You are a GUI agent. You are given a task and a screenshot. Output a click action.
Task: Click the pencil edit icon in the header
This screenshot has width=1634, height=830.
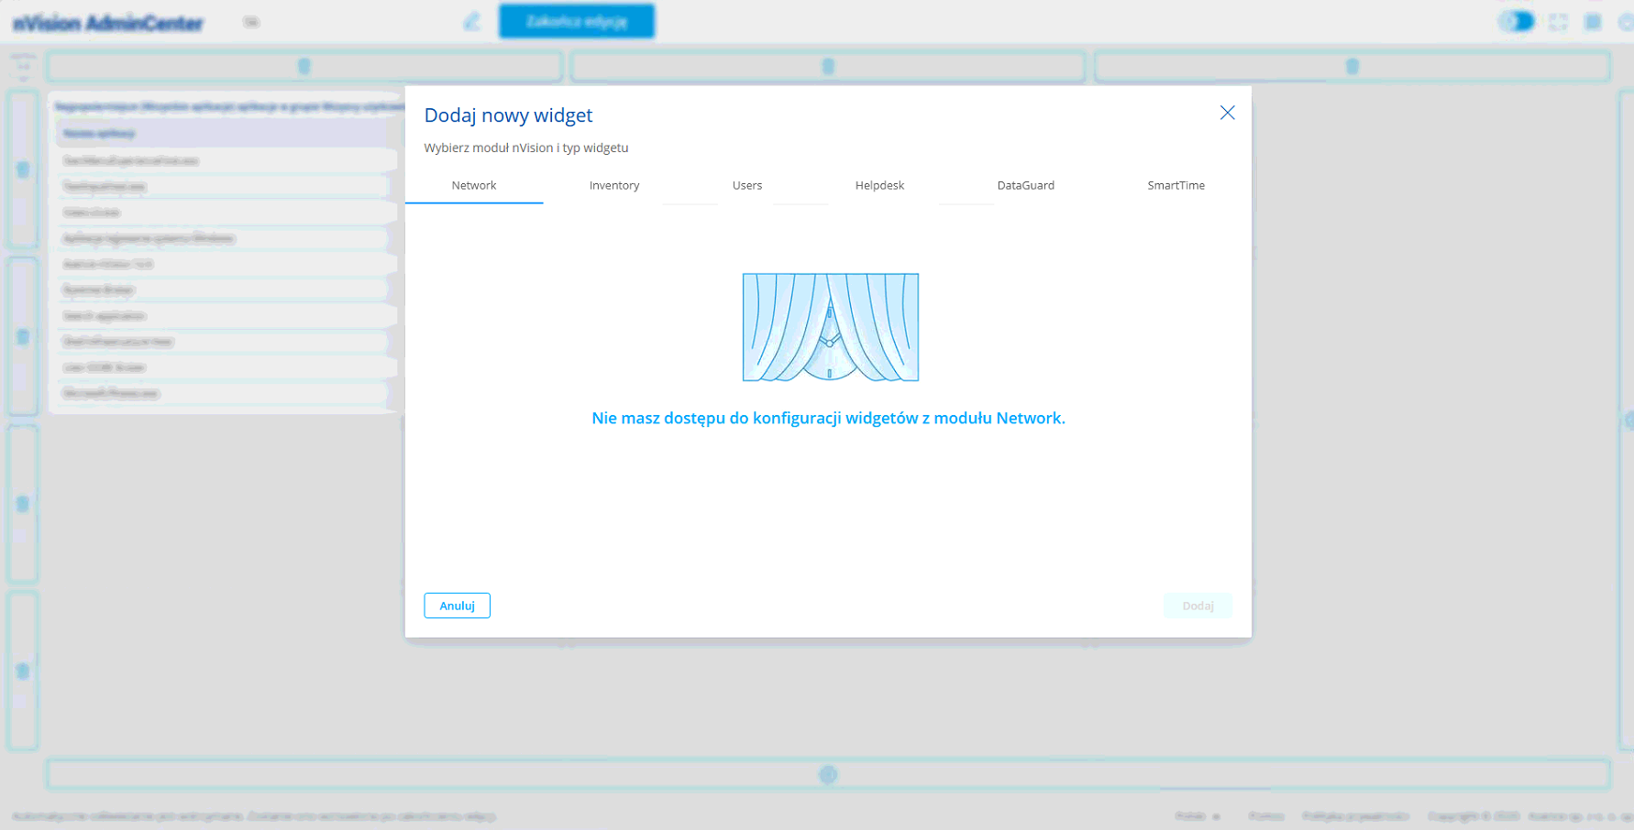click(471, 21)
